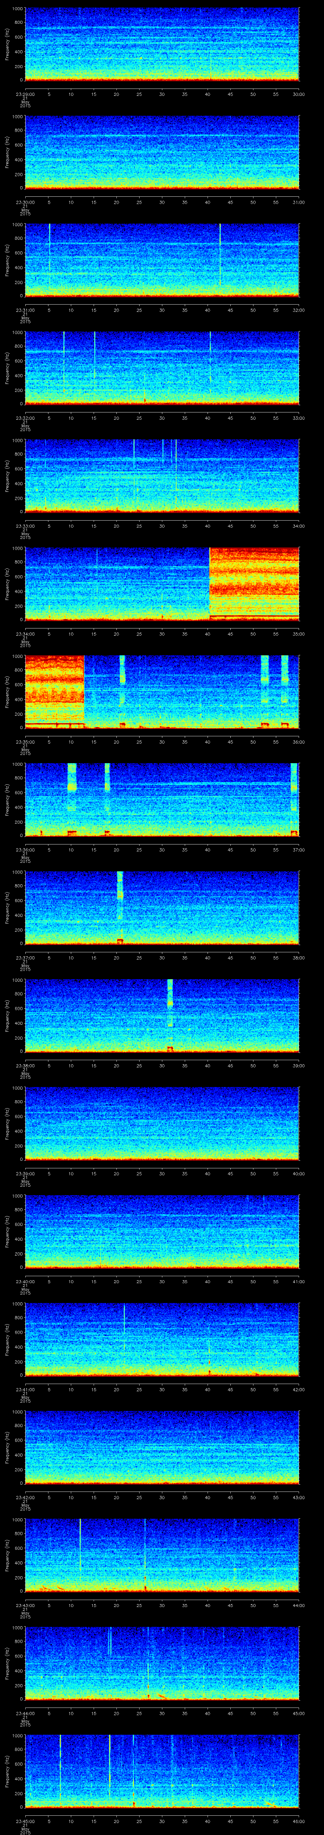Screen dimensions: 324x1835
Task: Open the spectrogram panel starting at 23:30:00
Action: [x=162, y=152]
